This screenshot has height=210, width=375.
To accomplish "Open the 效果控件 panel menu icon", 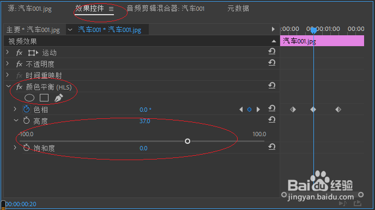I will [111, 9].
